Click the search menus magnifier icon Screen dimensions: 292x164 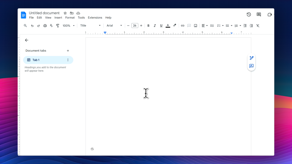pos(25,26)
